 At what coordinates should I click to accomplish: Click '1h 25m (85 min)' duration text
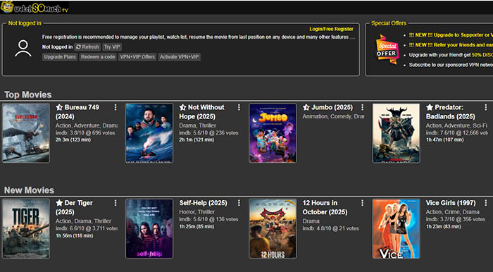196,226
